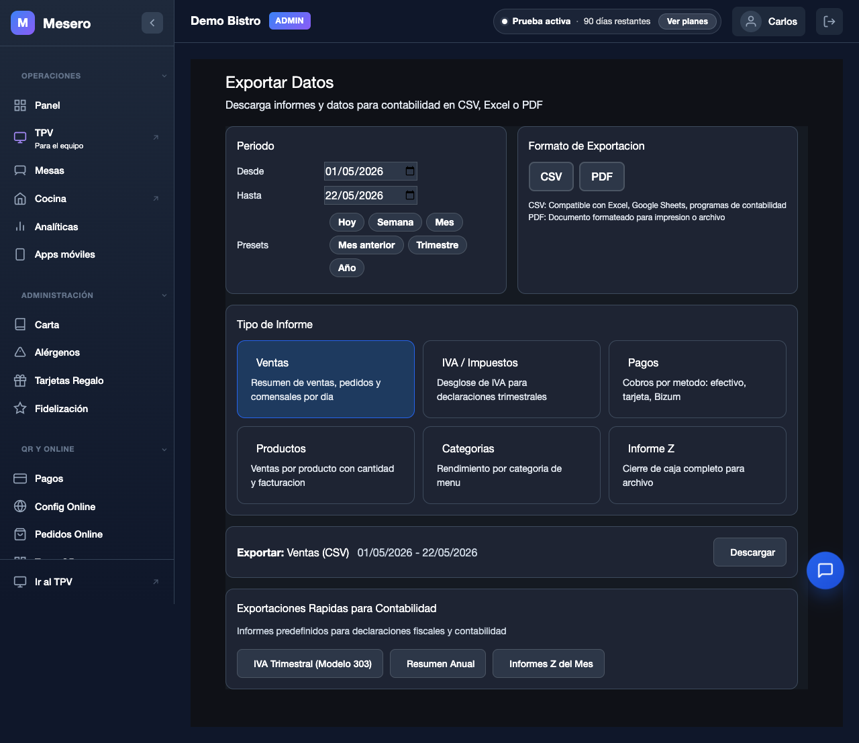The height and width of the screenshot is (743, 859).
Task: Click the external link arrow beside TPV
Action: 156,138
